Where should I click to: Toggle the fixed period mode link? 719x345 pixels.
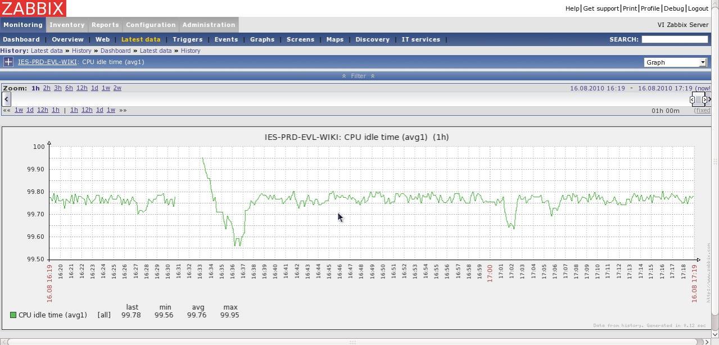[702, 110]
